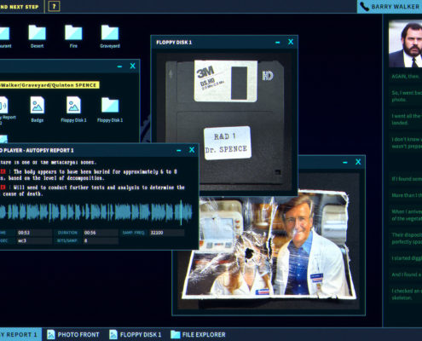Screen dimensions: 422x341
Task: Click chat message starting 'I don't know'
Action: [407, 142]
